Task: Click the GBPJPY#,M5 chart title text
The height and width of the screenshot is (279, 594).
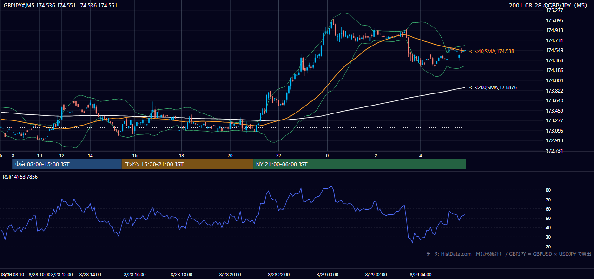Action: click(60, 6)
